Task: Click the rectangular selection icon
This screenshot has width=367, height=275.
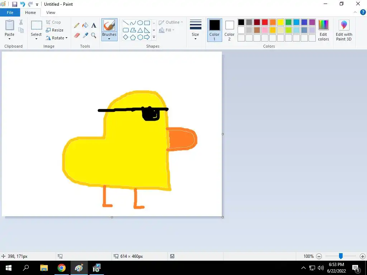Action: pos(37,25)
